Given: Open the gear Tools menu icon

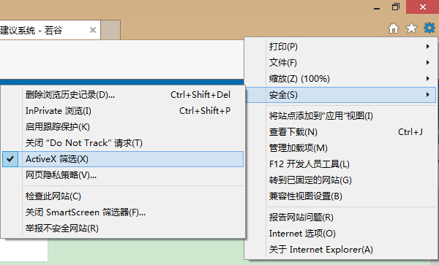Looking at the screenshot, I should click(x=429, y=28).
